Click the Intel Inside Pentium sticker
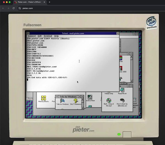Image resolution: width=165 pixels, height=145 pixels. pyautogui.click(x=151, y=23)
